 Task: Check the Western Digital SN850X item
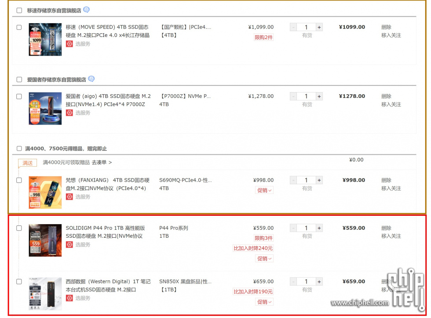coord(19,282)
